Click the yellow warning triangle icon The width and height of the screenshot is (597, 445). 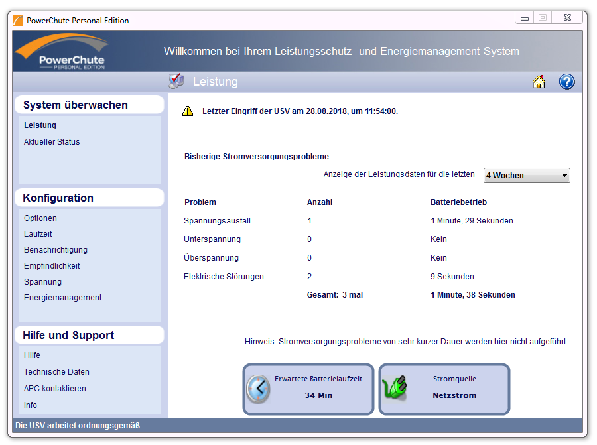(188, 111)
